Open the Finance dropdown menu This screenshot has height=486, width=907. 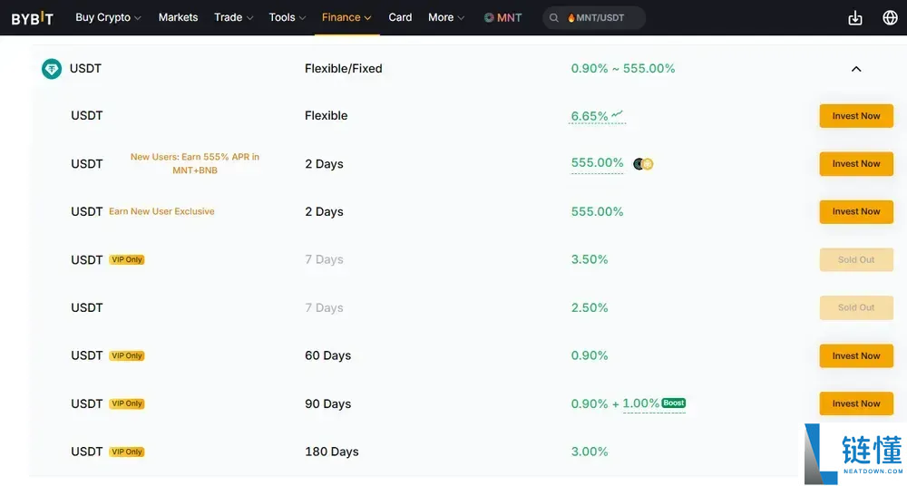pos(346,18)
